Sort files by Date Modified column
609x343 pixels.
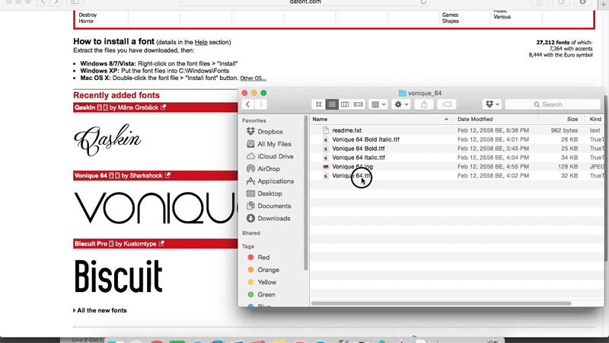click(x=474, y=120)
